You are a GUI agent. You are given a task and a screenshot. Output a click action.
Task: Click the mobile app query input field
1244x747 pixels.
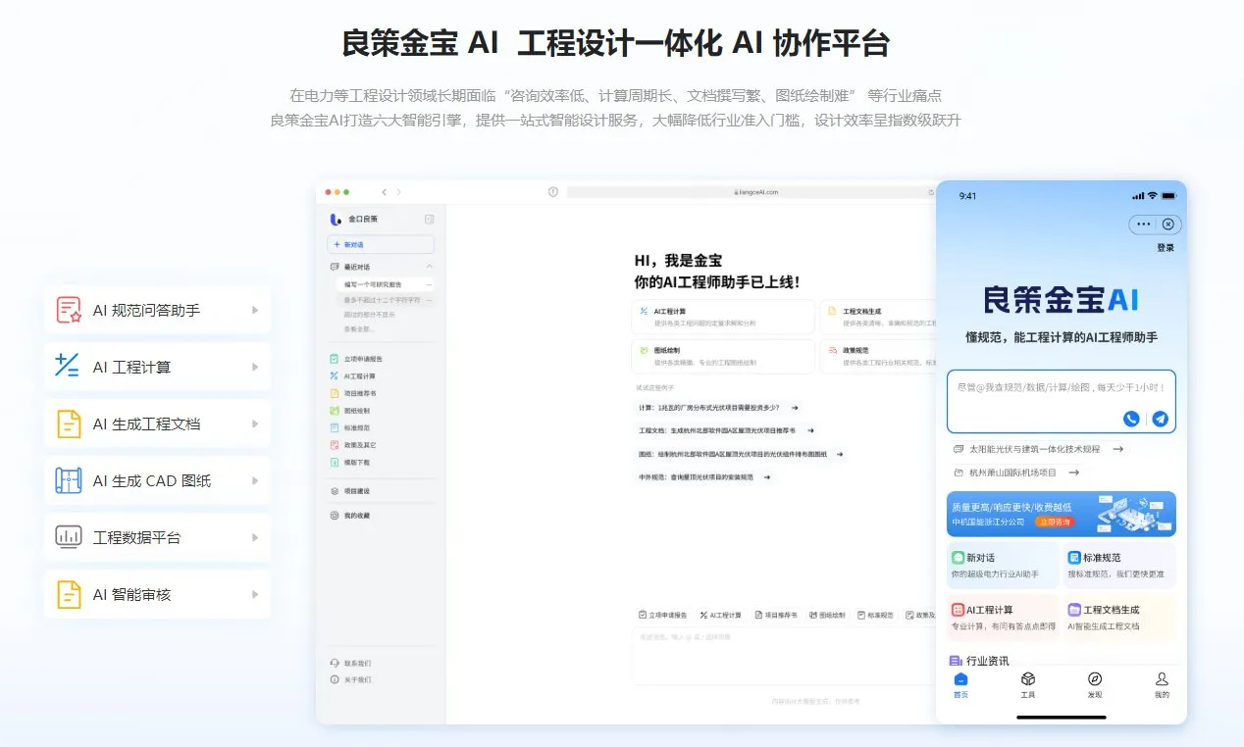tap(1062, 401)
